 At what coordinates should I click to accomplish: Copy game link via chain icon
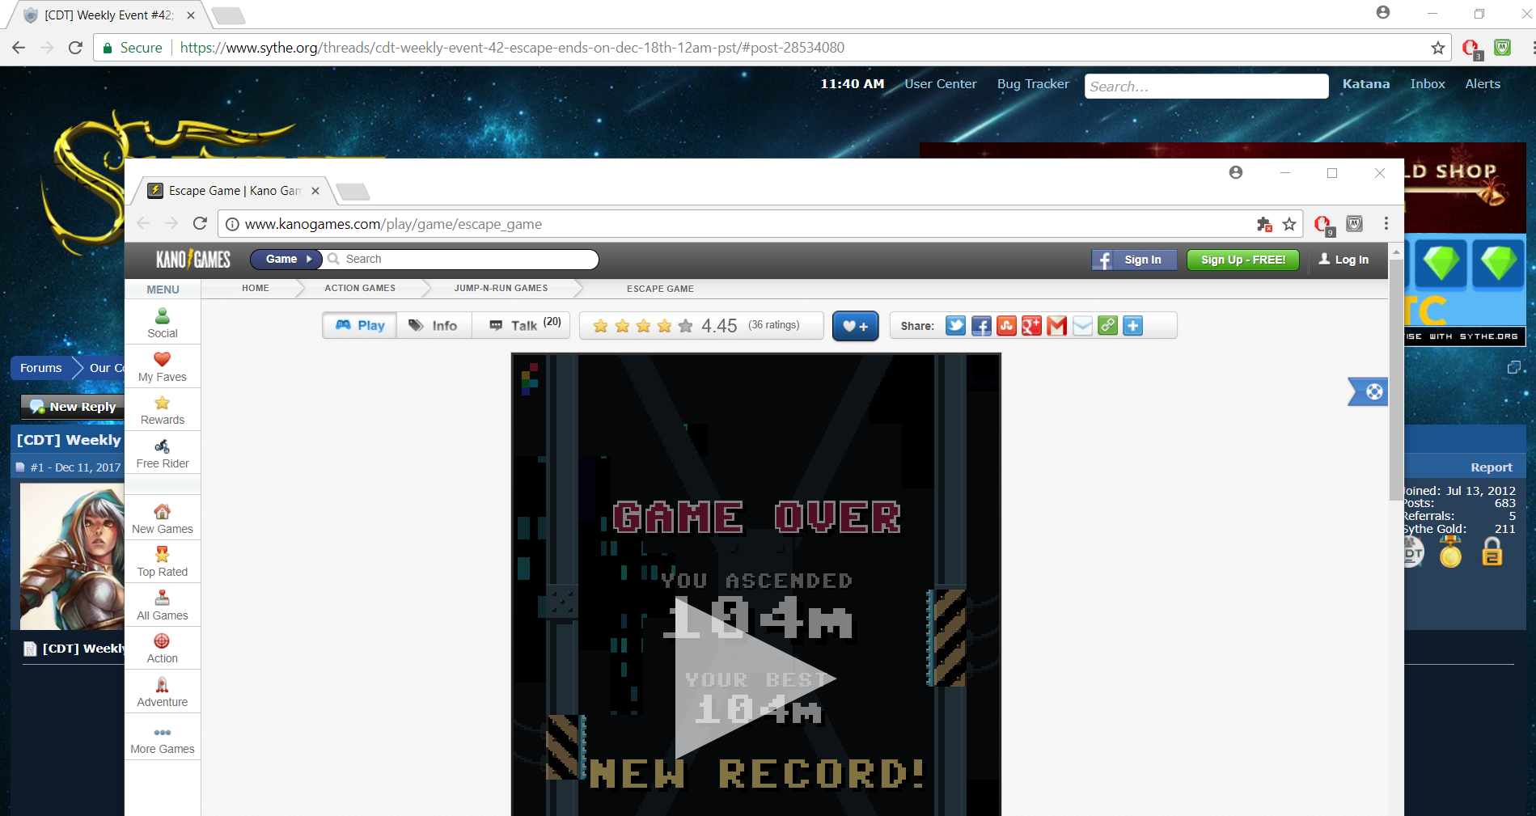coord(1107,326)
